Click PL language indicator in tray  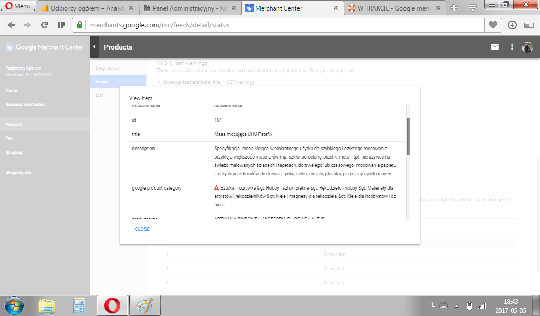(x=431, y=304)
